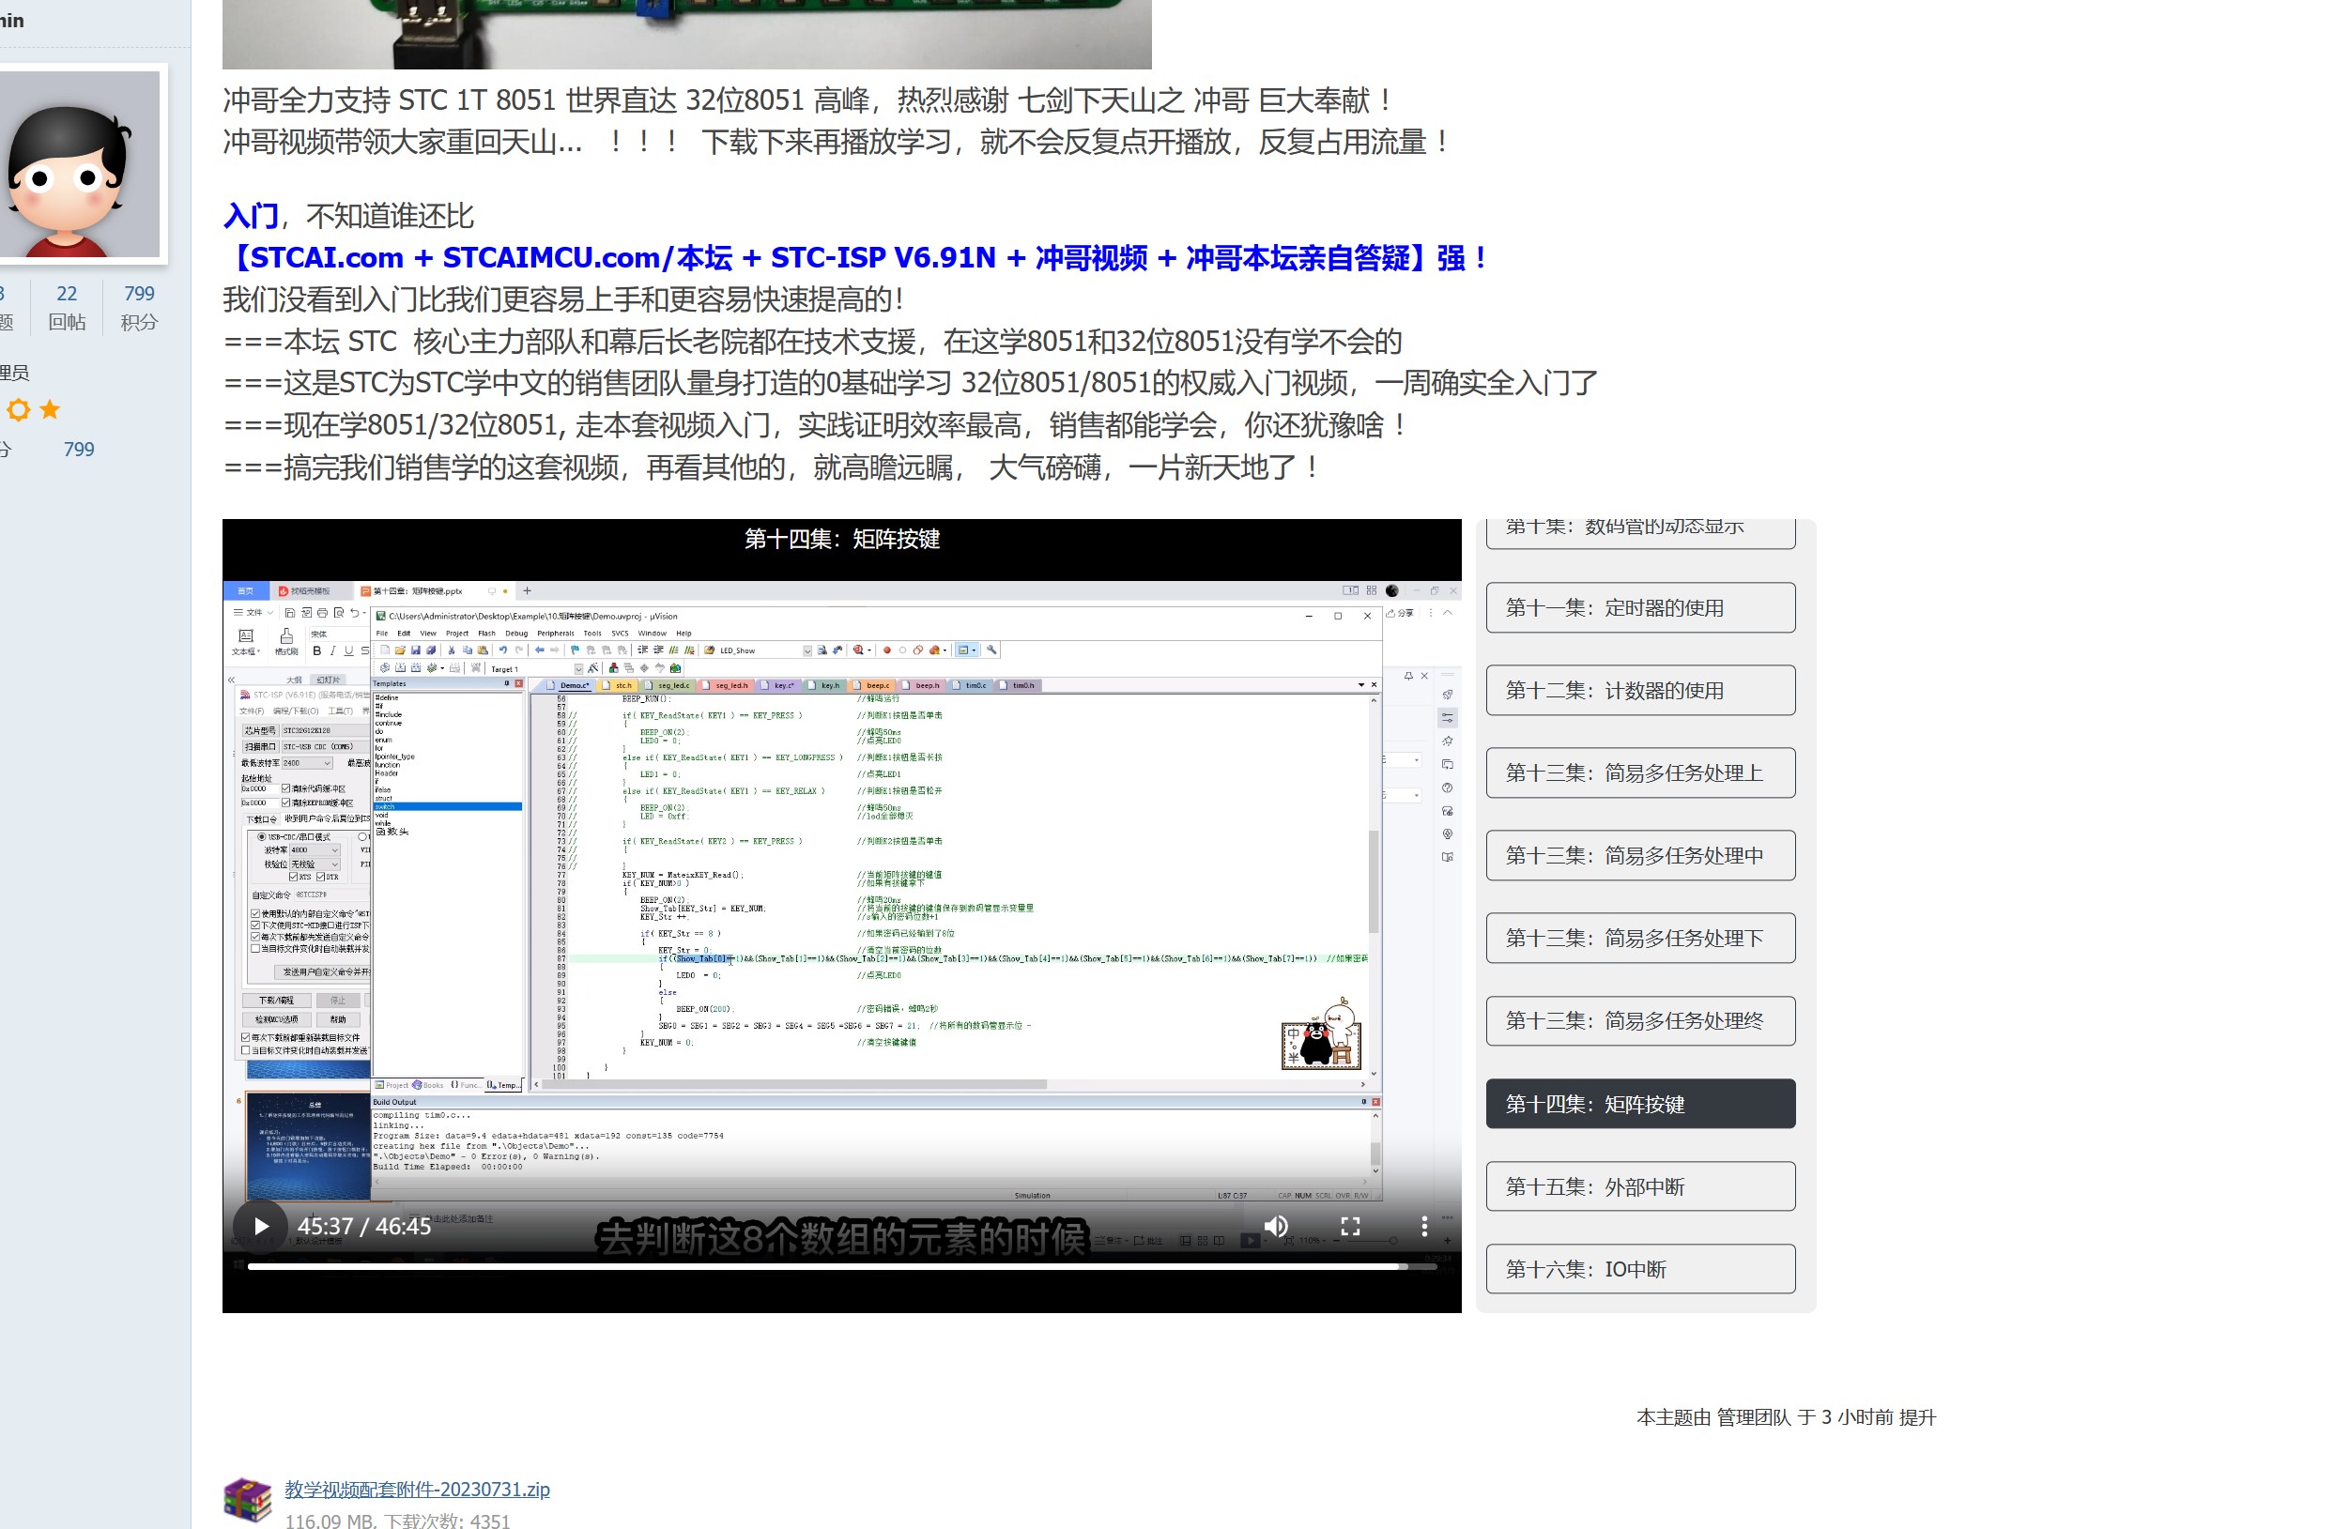Open episode 第十五集：外部中断
The height and width of the screenshot is (1529, 2350).
pos(1640,1186)
